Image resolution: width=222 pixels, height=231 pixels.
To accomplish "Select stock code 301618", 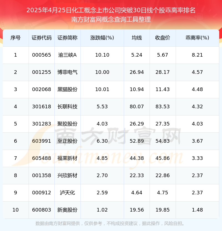I will pyautogui.click(x=42, y=107).
